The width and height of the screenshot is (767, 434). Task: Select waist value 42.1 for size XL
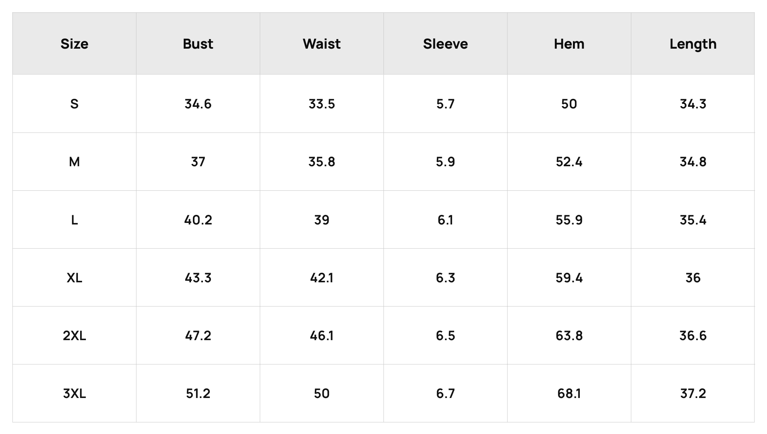(322, 278)
